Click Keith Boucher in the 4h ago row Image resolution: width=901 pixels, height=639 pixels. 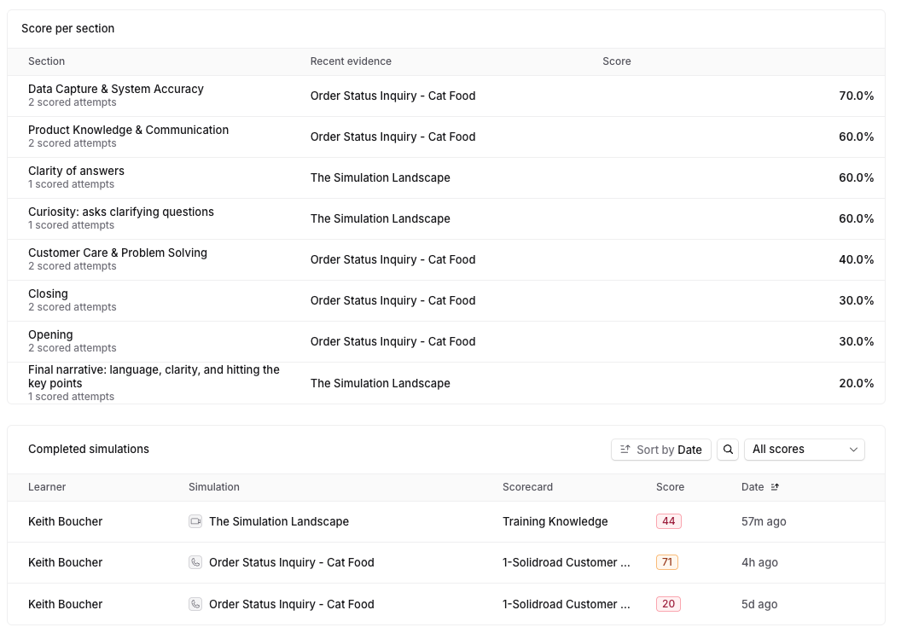pos(65,562)
